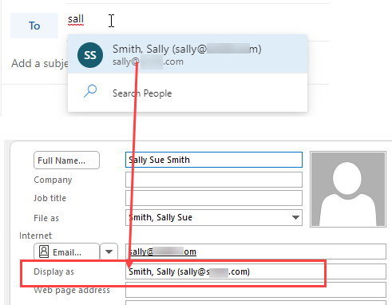The image size is (392, 305).
Task: Click the Company text field
Action: [214, 180]
